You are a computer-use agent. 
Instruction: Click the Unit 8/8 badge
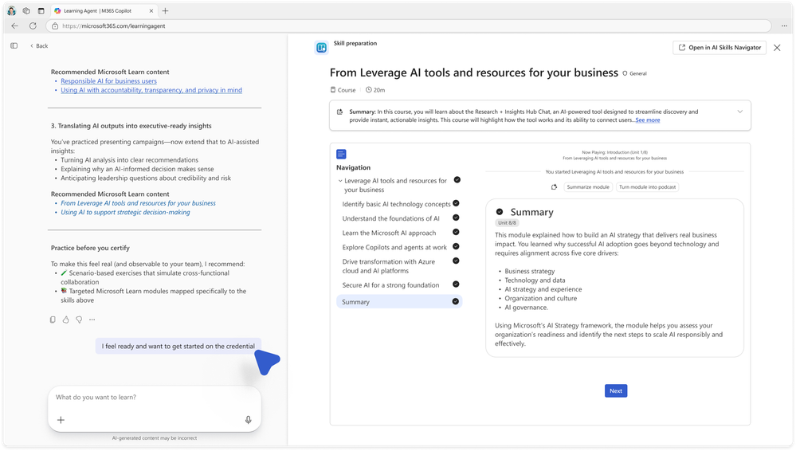tap(507, 223)
